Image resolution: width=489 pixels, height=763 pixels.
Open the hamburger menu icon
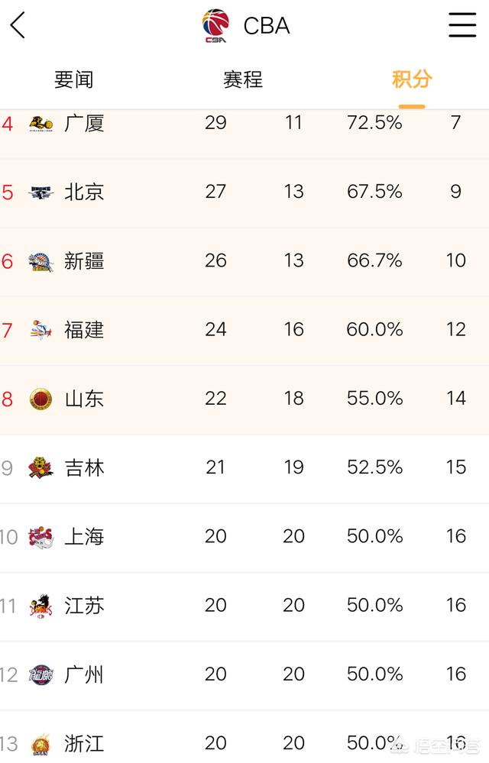click(x=461, y=25)
